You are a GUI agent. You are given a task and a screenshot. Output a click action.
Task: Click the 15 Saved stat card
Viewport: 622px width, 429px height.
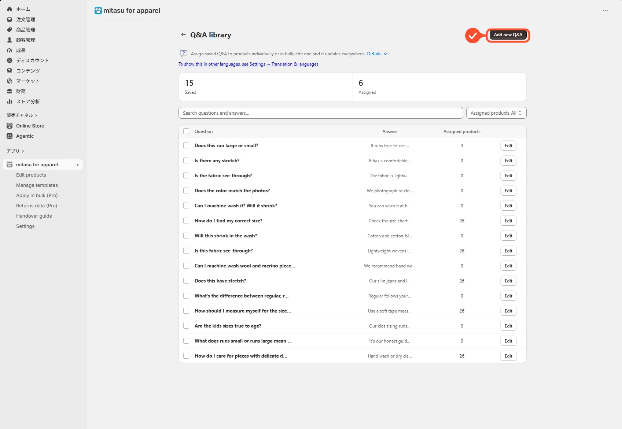(x=265, y=87)
